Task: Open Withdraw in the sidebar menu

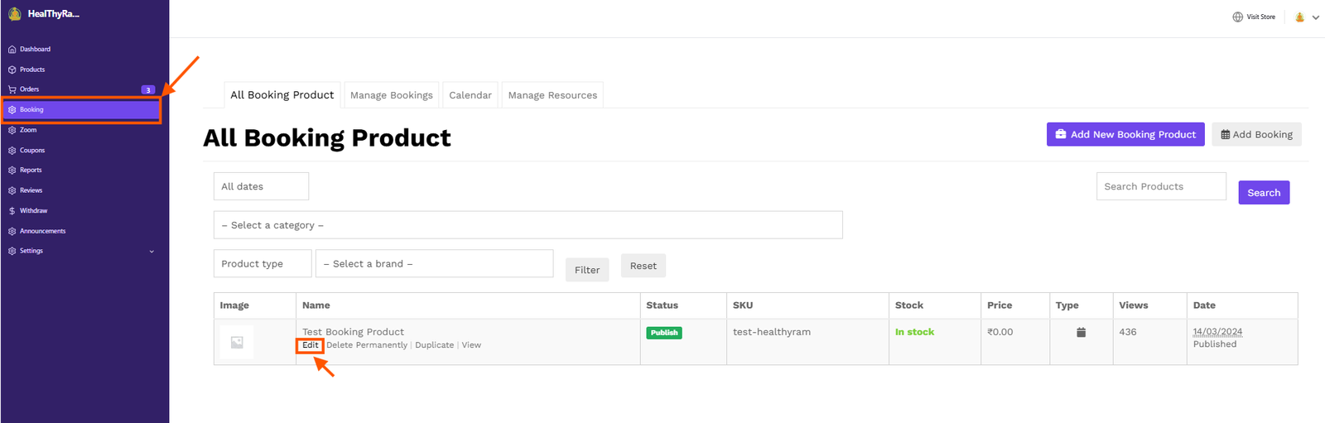Action: pos(33,211)
